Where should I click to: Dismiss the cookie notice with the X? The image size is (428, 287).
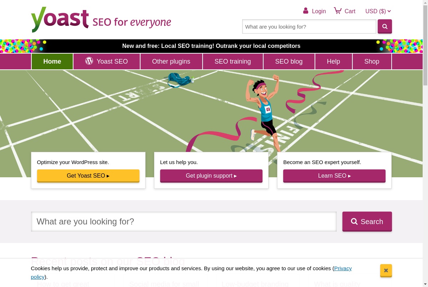pyautogui.click(x=386, y=271)
